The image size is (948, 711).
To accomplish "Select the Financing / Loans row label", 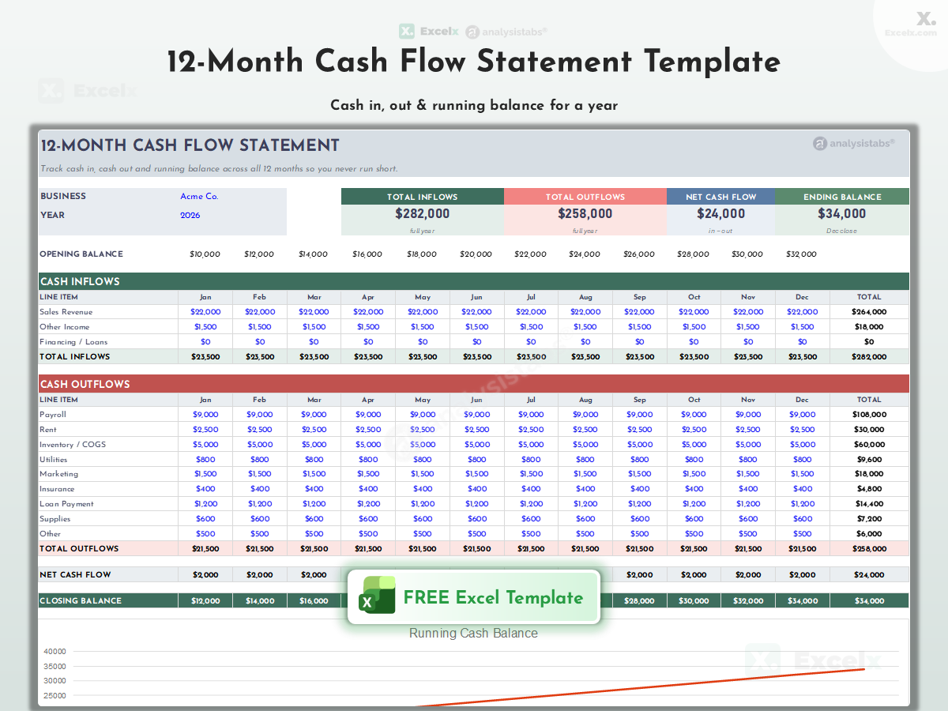I will click(73, 342).
